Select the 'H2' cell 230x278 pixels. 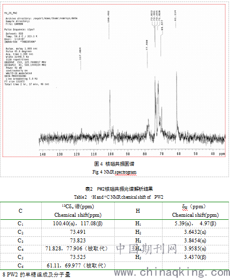click(x=138, y=232)
